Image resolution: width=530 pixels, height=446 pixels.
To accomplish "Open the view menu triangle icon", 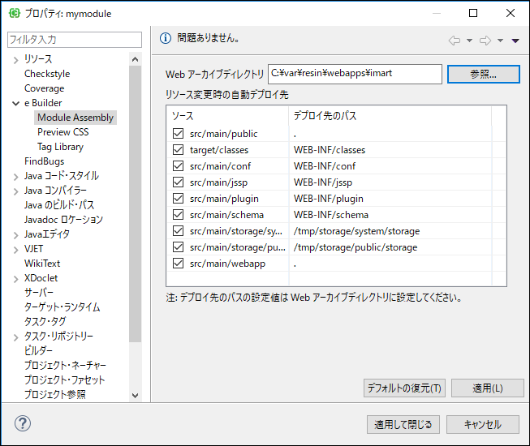I will click(515, 41).
